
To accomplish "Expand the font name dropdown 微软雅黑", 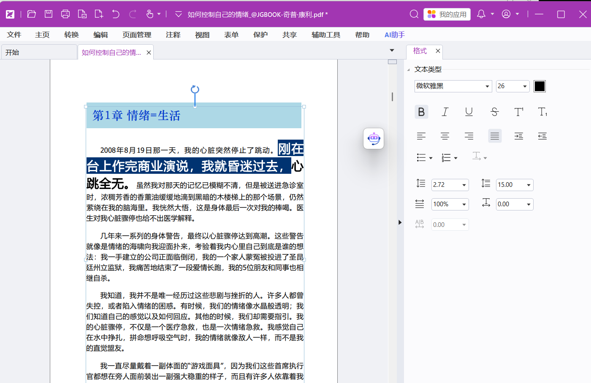I will tap(488, 86).
